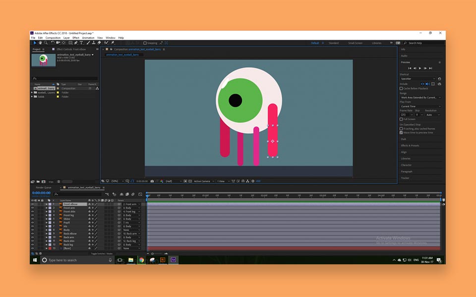Select the Pan Behind anchor point tool

(x=63, y=43)
